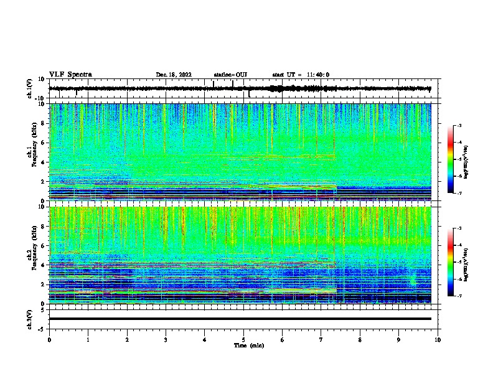Click the time-axis tick label "2"

(127, 340)
